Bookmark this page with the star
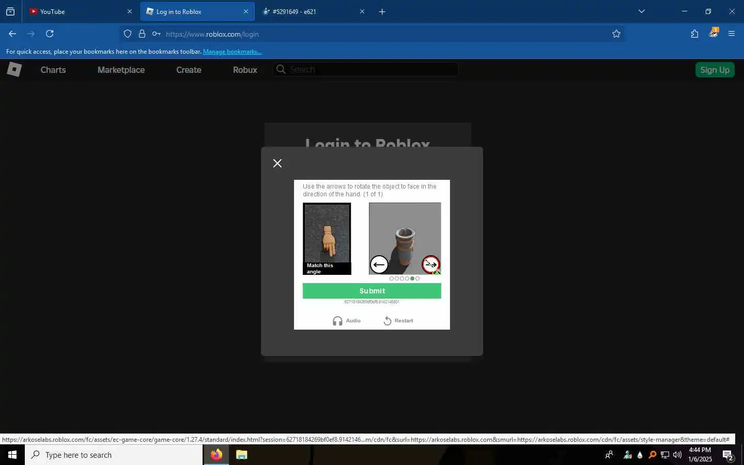This screenshot has width=744, height=465. click(x=616, y=34)
